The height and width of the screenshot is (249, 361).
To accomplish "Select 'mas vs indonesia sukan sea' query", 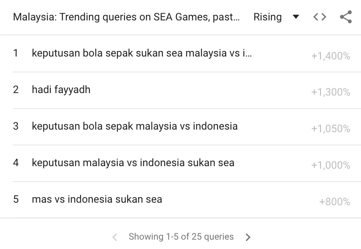I will click(x=96, y=199).
